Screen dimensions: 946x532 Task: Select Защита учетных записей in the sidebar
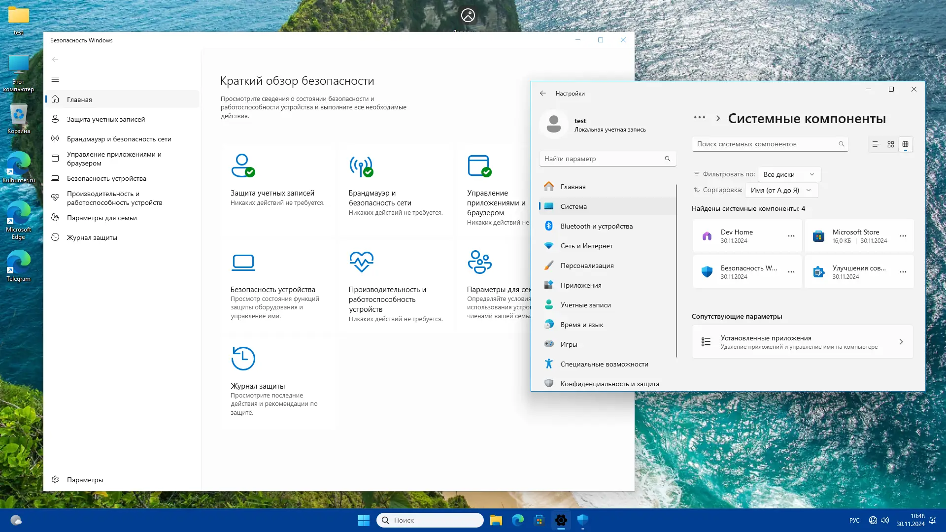pos(106,119)
